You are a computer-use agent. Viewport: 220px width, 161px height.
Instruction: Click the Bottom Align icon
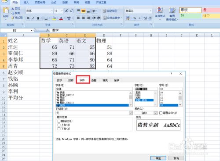point(88,11)
